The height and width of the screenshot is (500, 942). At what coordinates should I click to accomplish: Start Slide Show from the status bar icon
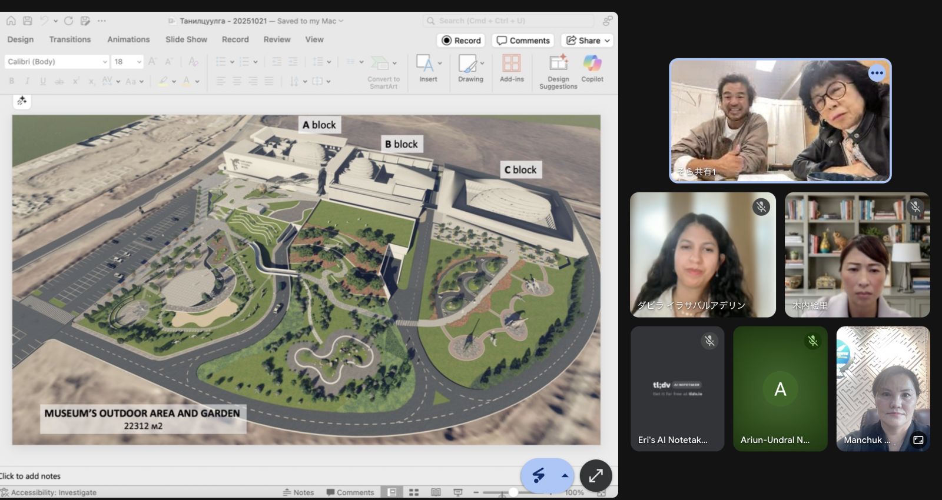coord(457,492)
